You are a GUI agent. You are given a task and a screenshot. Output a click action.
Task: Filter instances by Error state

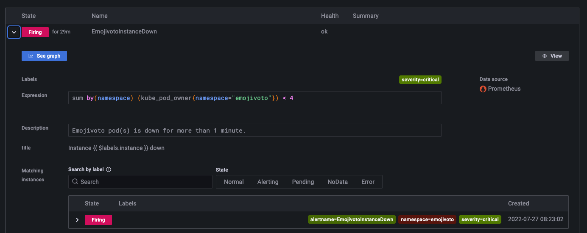[368, 182]
